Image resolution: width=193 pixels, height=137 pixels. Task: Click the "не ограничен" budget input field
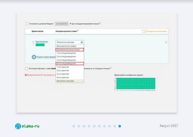[62, 23]
